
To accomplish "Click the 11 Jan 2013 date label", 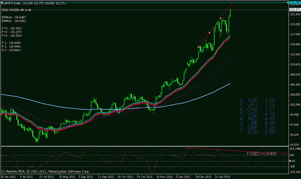I will click(x=222, y=177).
